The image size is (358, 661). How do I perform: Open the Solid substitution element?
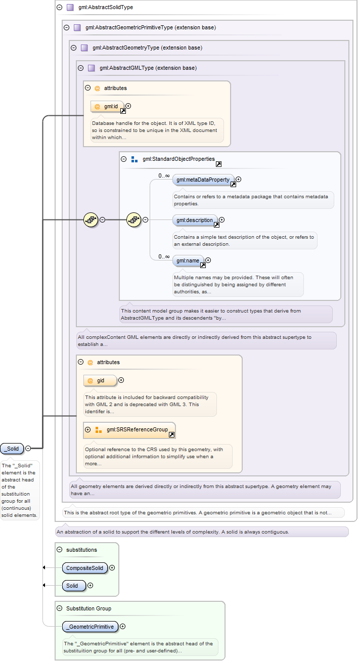[74, 585]
